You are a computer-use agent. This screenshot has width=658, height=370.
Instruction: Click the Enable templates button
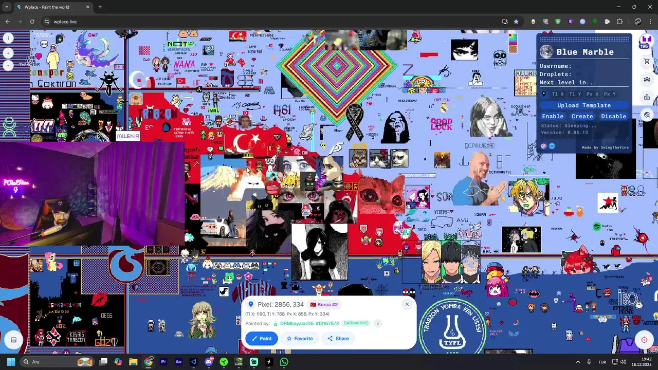click(553, 116)
